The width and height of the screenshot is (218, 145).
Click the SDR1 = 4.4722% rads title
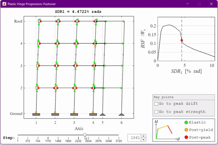78,12
